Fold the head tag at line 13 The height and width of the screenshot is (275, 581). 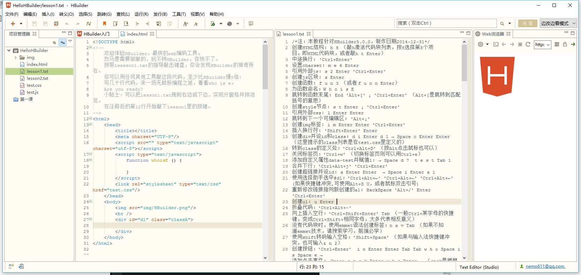pos(91,124)
